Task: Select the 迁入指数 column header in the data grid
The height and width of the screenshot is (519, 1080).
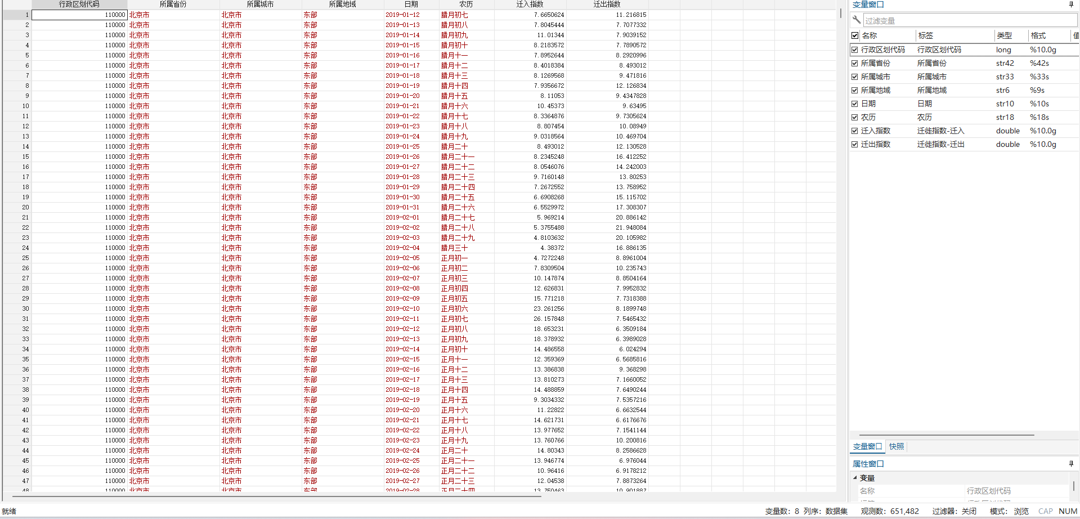Action: (x=530, y=5)
